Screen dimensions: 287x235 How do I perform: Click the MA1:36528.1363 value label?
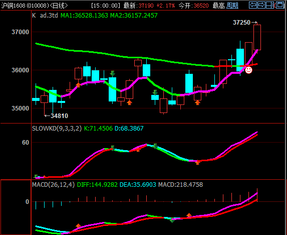click(x=84, y=16)
